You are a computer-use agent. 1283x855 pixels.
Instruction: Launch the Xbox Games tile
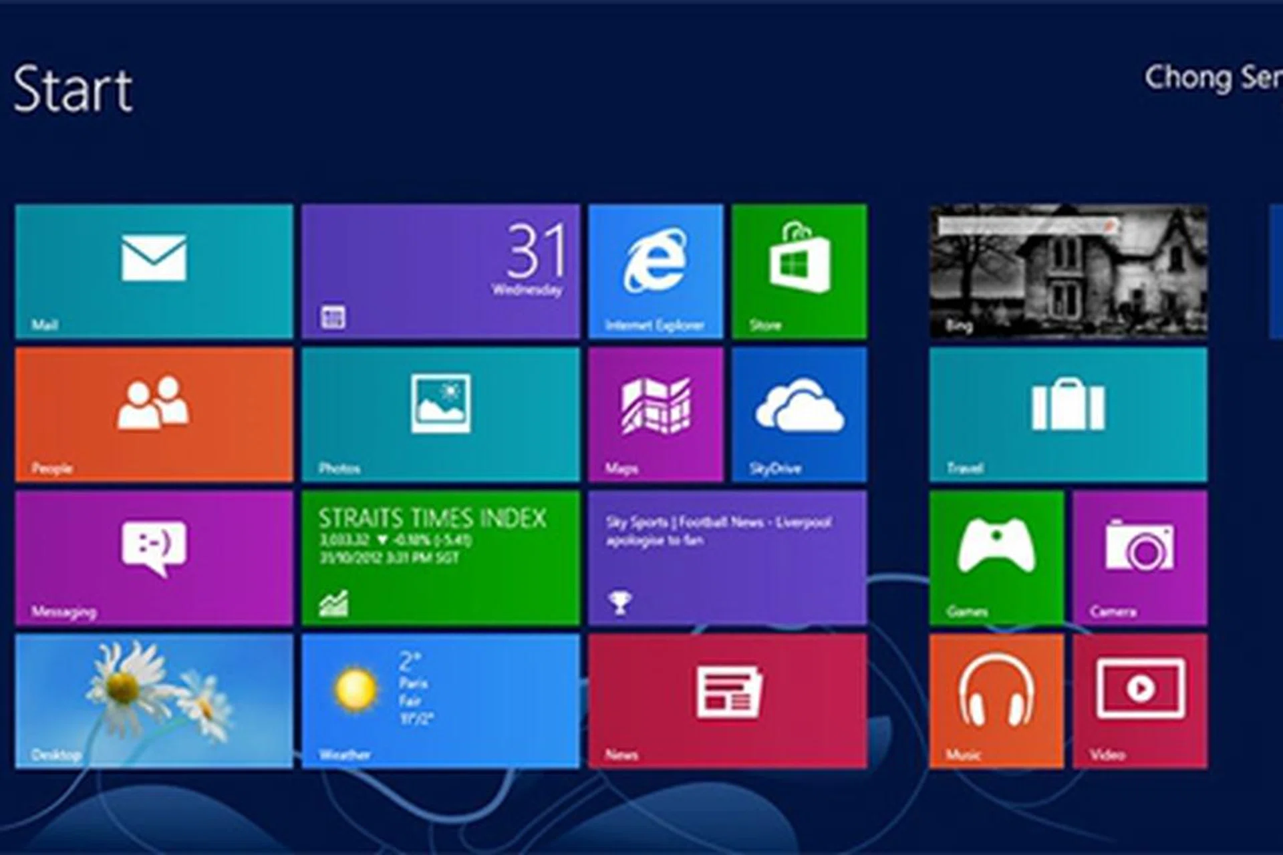click(996, 558)
